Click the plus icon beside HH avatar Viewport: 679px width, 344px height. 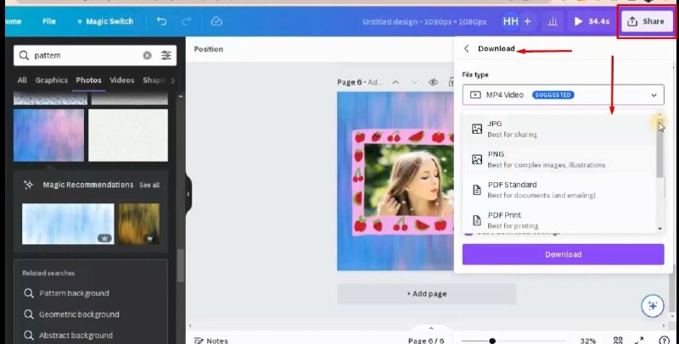pos(527,21)
